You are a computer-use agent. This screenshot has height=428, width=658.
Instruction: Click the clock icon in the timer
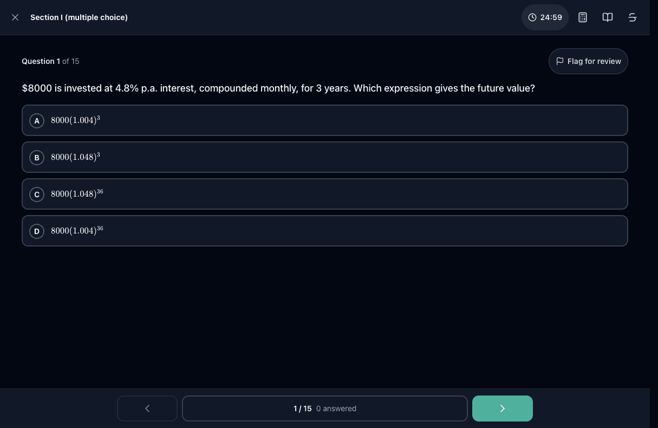tap(532, 17)
